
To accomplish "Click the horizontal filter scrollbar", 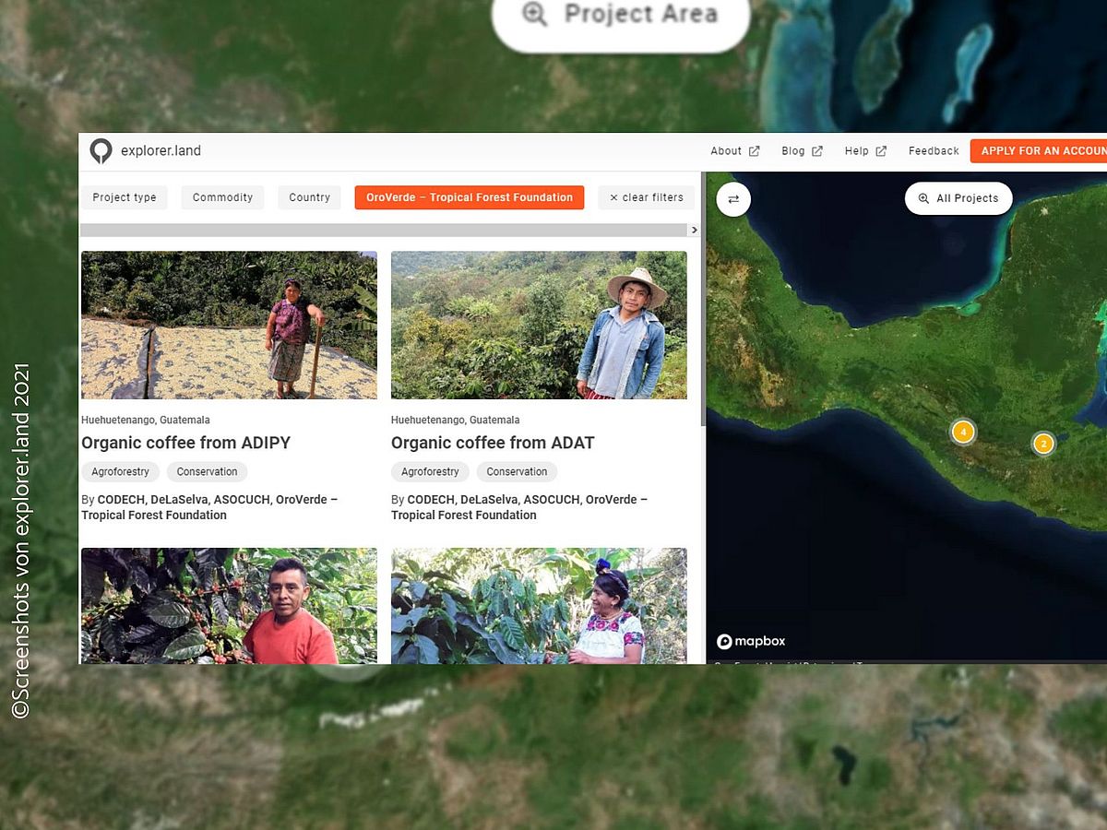I will [384, 230].
